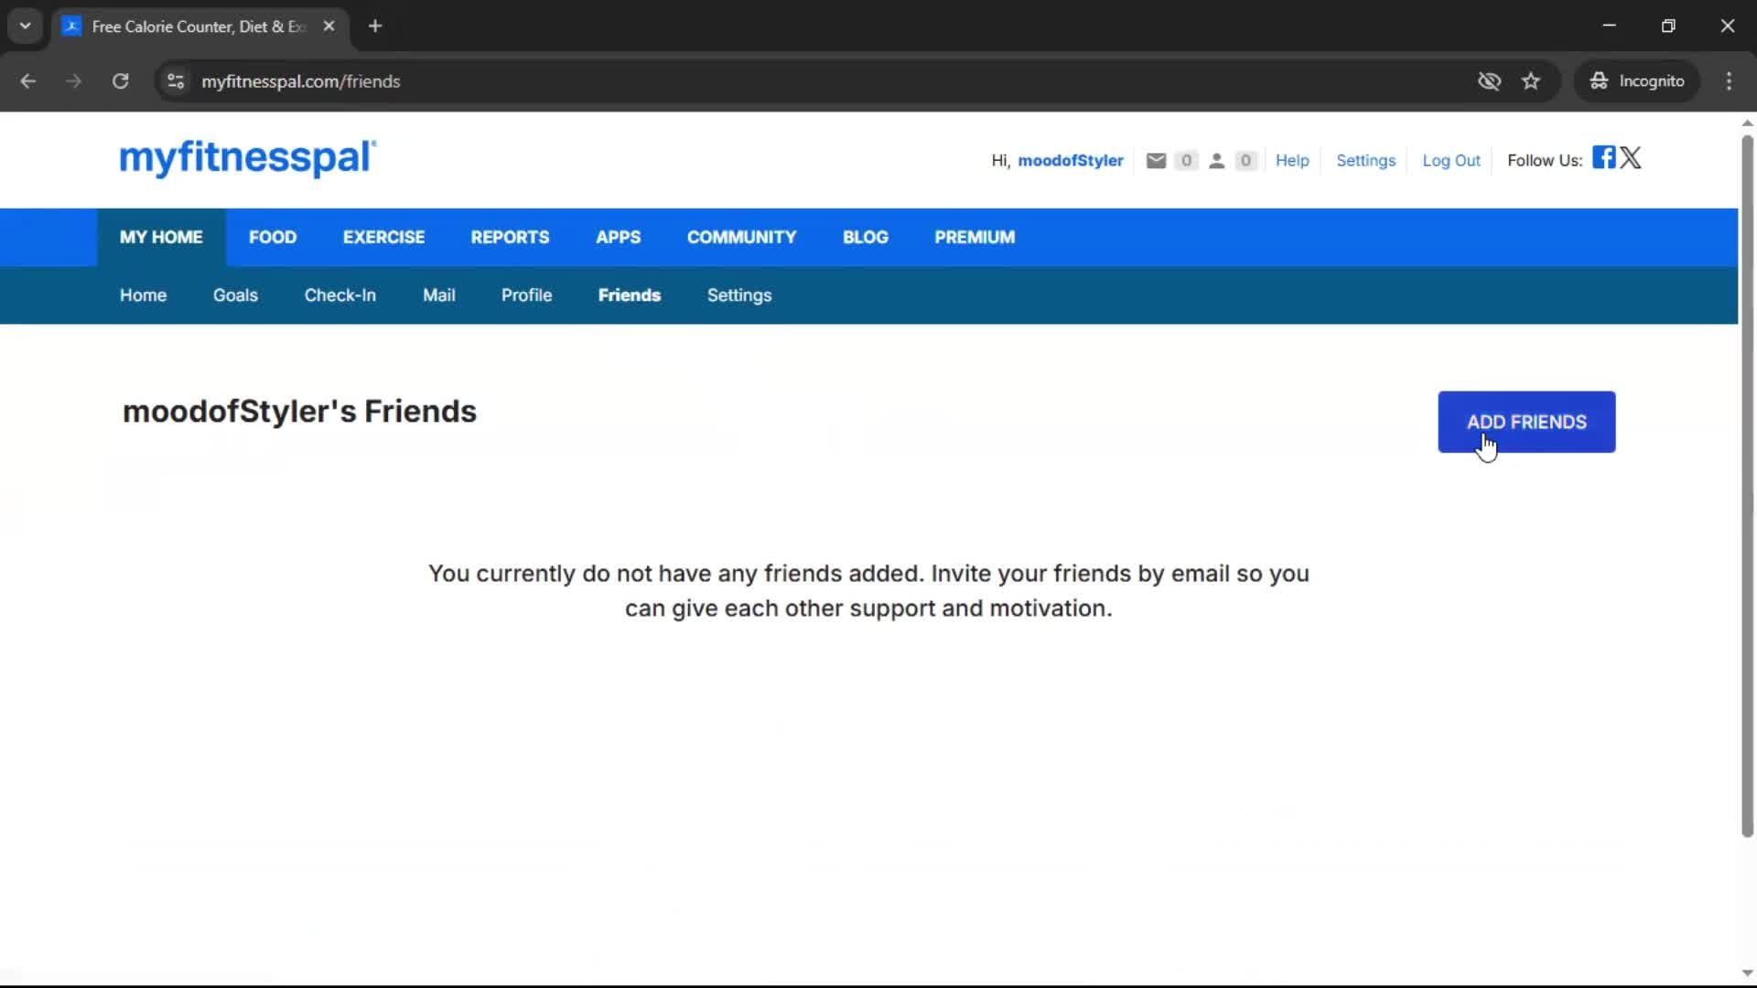Minimize the browser window
The height and width of the screenshot is (988, 1757).
tap(1609, 27)
